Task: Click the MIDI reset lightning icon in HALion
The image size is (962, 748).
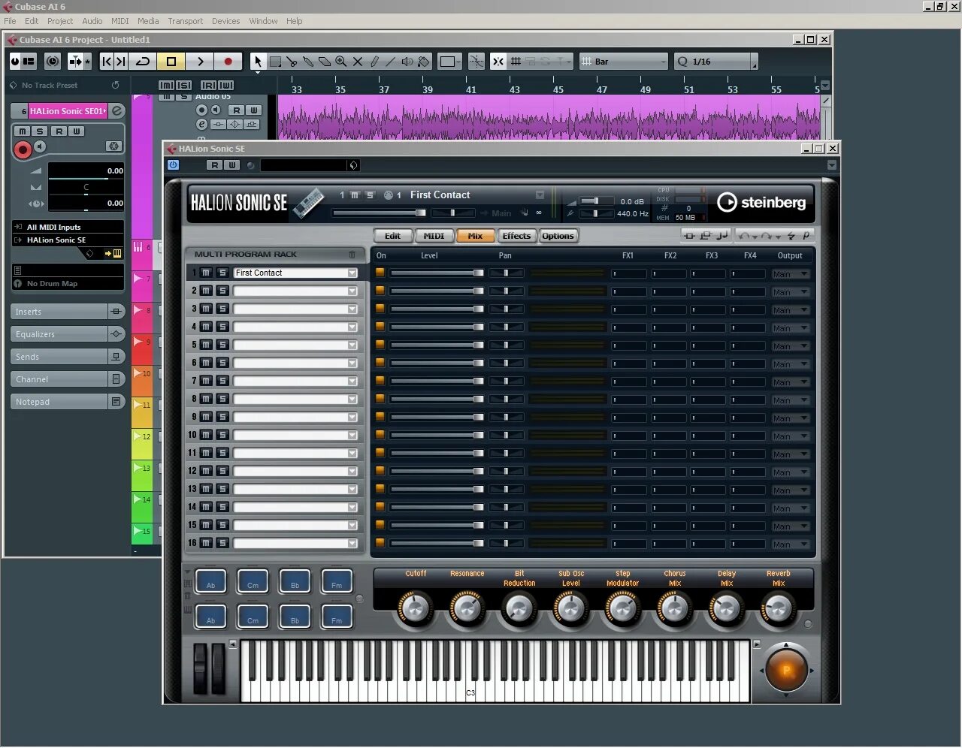Action: 791,236
